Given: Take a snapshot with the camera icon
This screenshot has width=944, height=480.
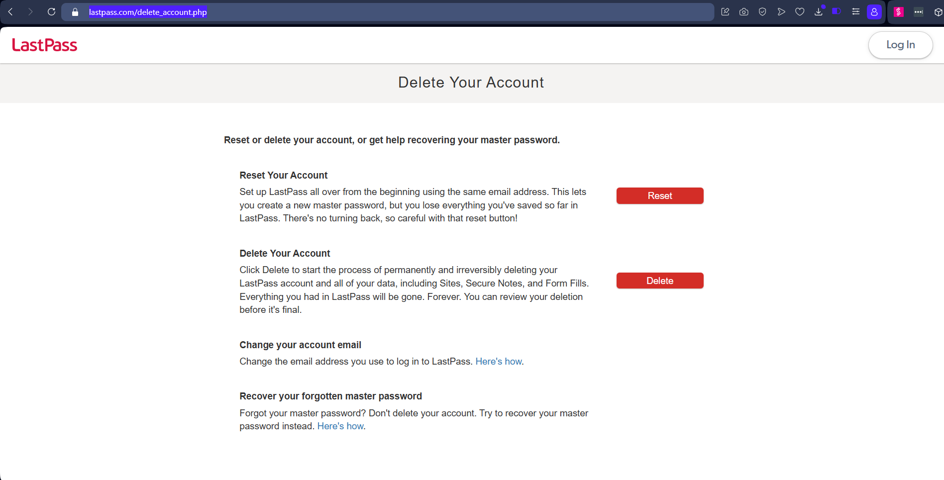Looking at the screenshot, I should click(x=743, y=12).
